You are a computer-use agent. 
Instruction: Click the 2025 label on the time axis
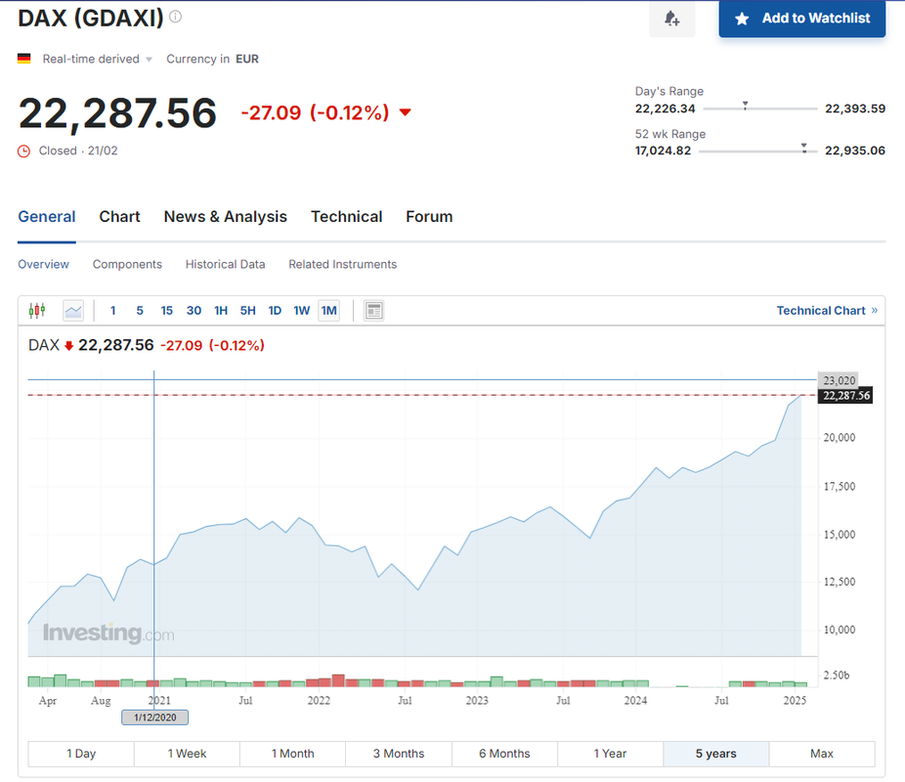(795, 700)
